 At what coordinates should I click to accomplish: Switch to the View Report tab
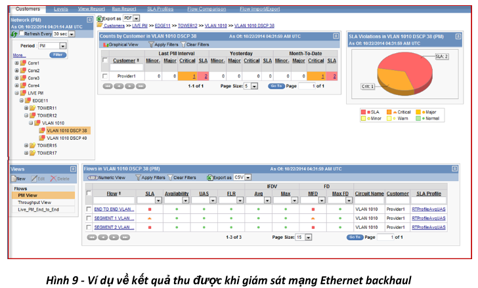91,9
